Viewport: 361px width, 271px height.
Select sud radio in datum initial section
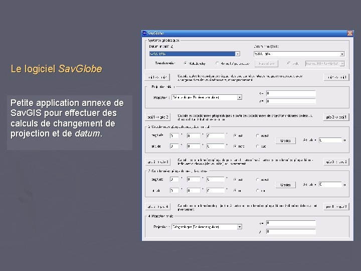click(x=257, y=146)
